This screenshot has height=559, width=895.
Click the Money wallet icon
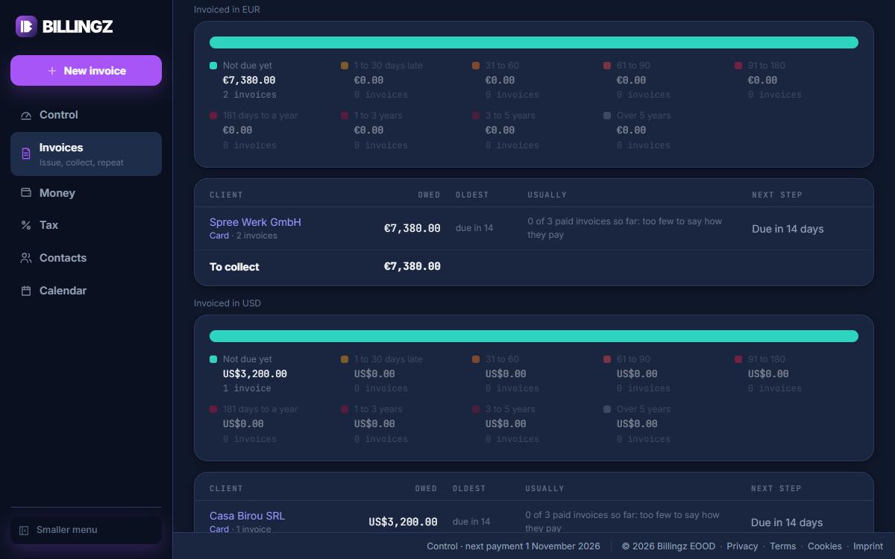[x=26, y=192]
